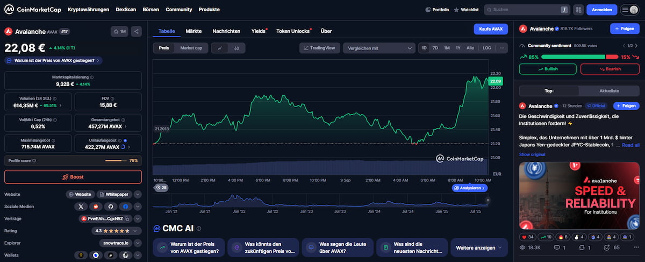Image resolution: width=645 pixels, height=262 pixels.
Task: Click the Anmelden button
Action: click(x=601, y=10)
